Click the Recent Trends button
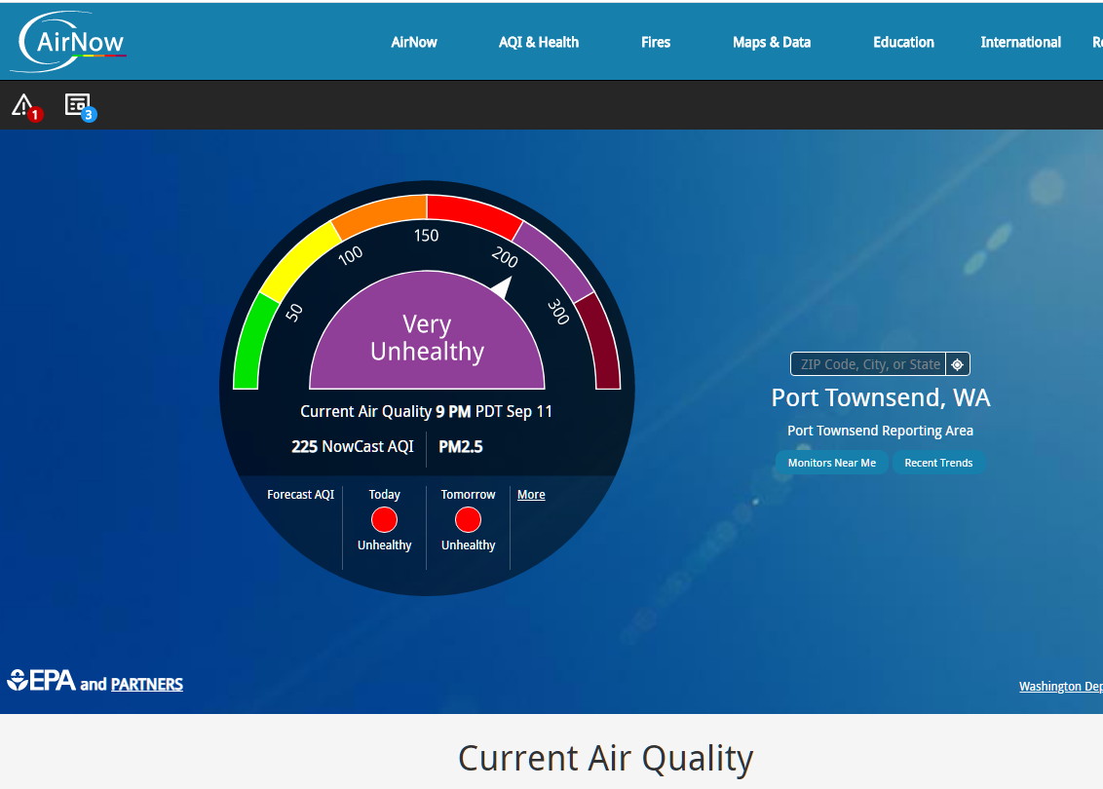Screen dimensions: 1103x789 (x=938, y=463)
